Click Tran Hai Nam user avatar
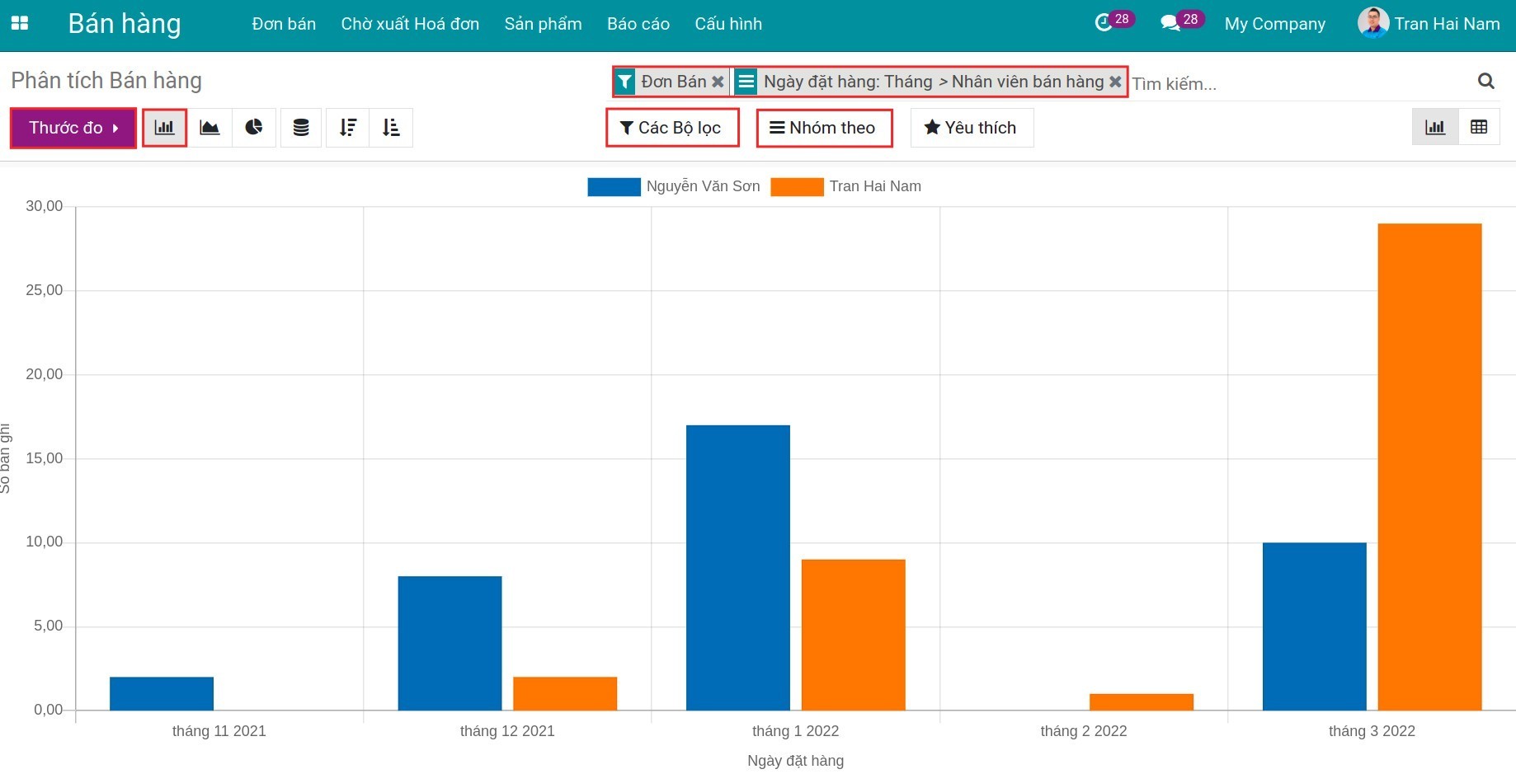The width and height of the screenshot is (1516, 774). [1373, 23]
